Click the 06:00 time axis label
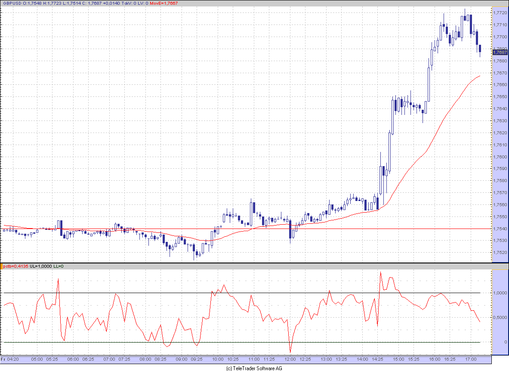Viewport: 509px width, 371px height. click(x=73, y=359)
